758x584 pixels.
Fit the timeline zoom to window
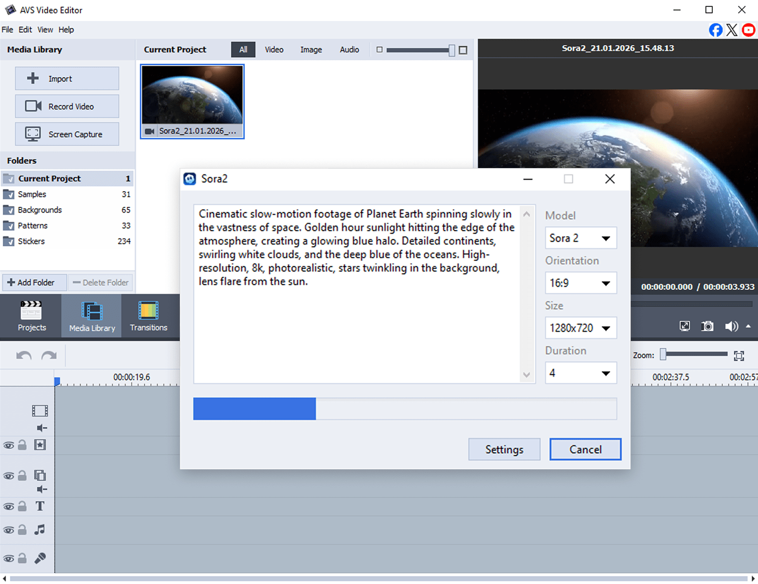coord(739,356)
